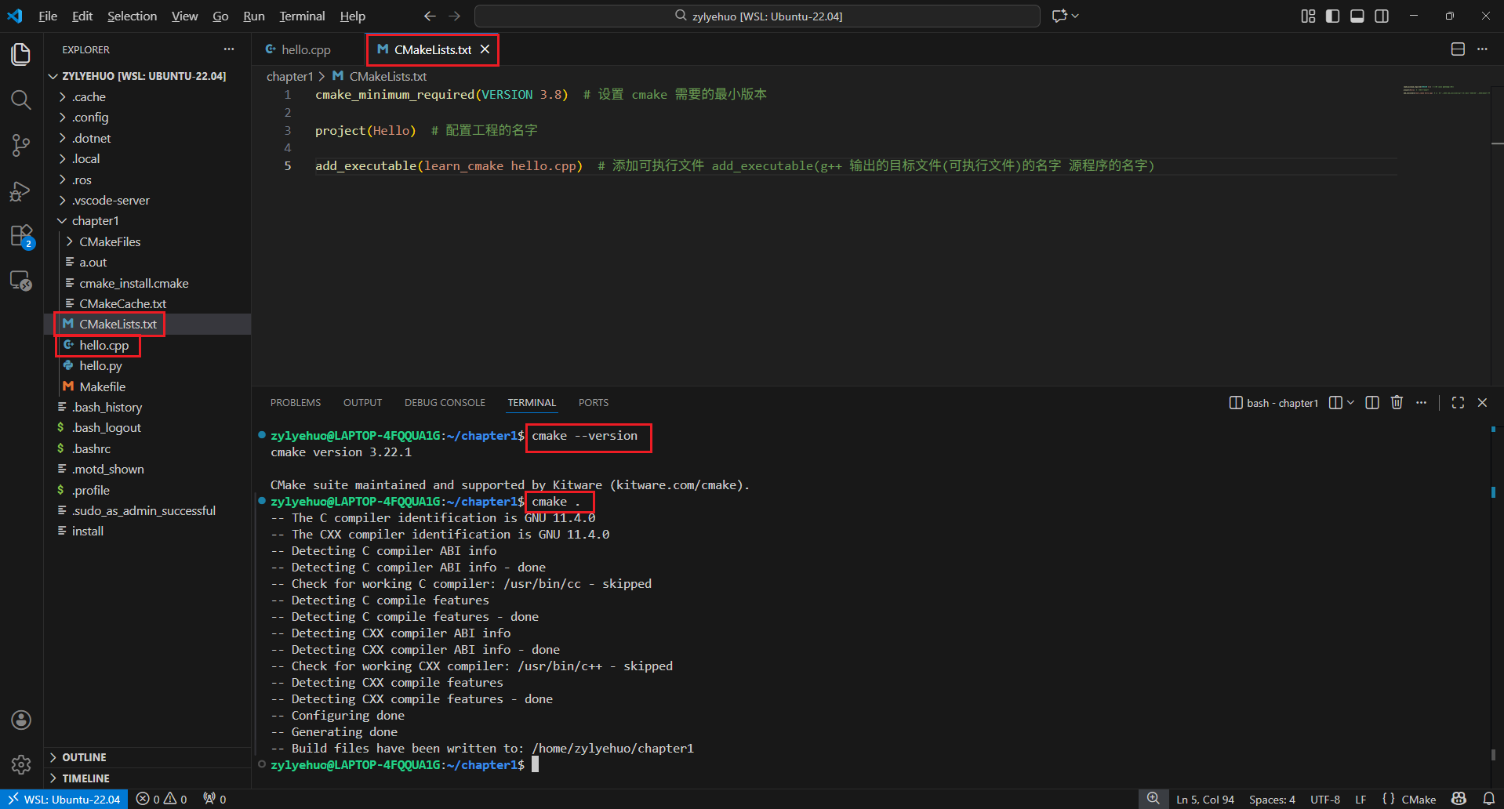This screenshot has height=809, width=1504.
Task: Open Extensions view with badge
Action: pos(21,236)
